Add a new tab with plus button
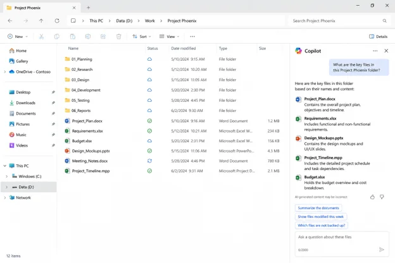This screenshot has height=263, width=395. tap(88, 8)
